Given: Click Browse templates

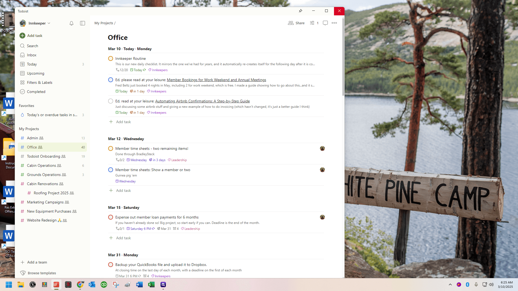Looking at the screenshot, I should click(x=39, y=273).
